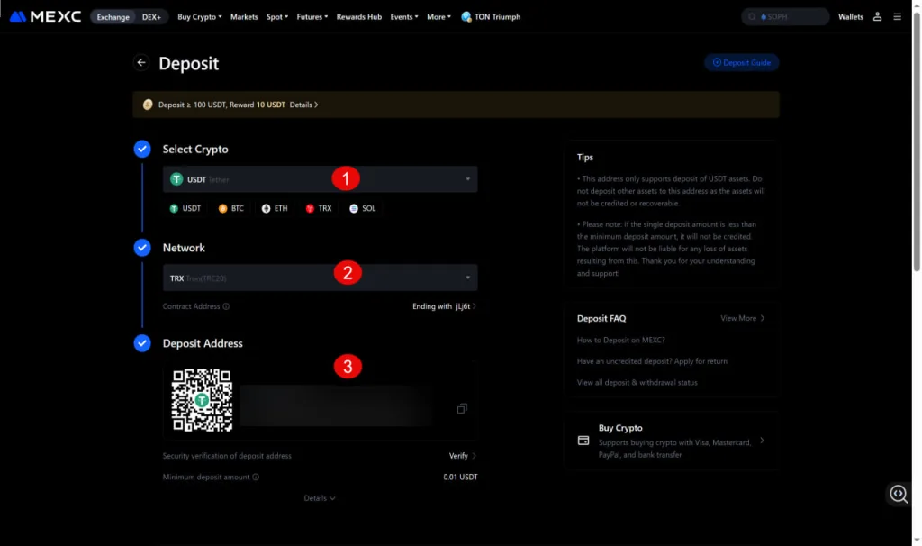Open the Deposit Guide
Viewport: 922px width, 546px height.
[742, 62]
